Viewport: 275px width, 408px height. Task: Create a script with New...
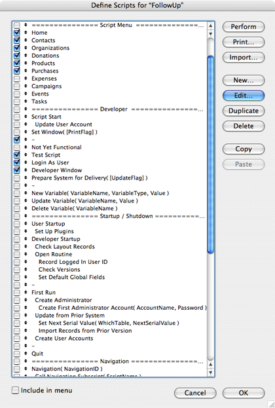[x=244, y=80]
